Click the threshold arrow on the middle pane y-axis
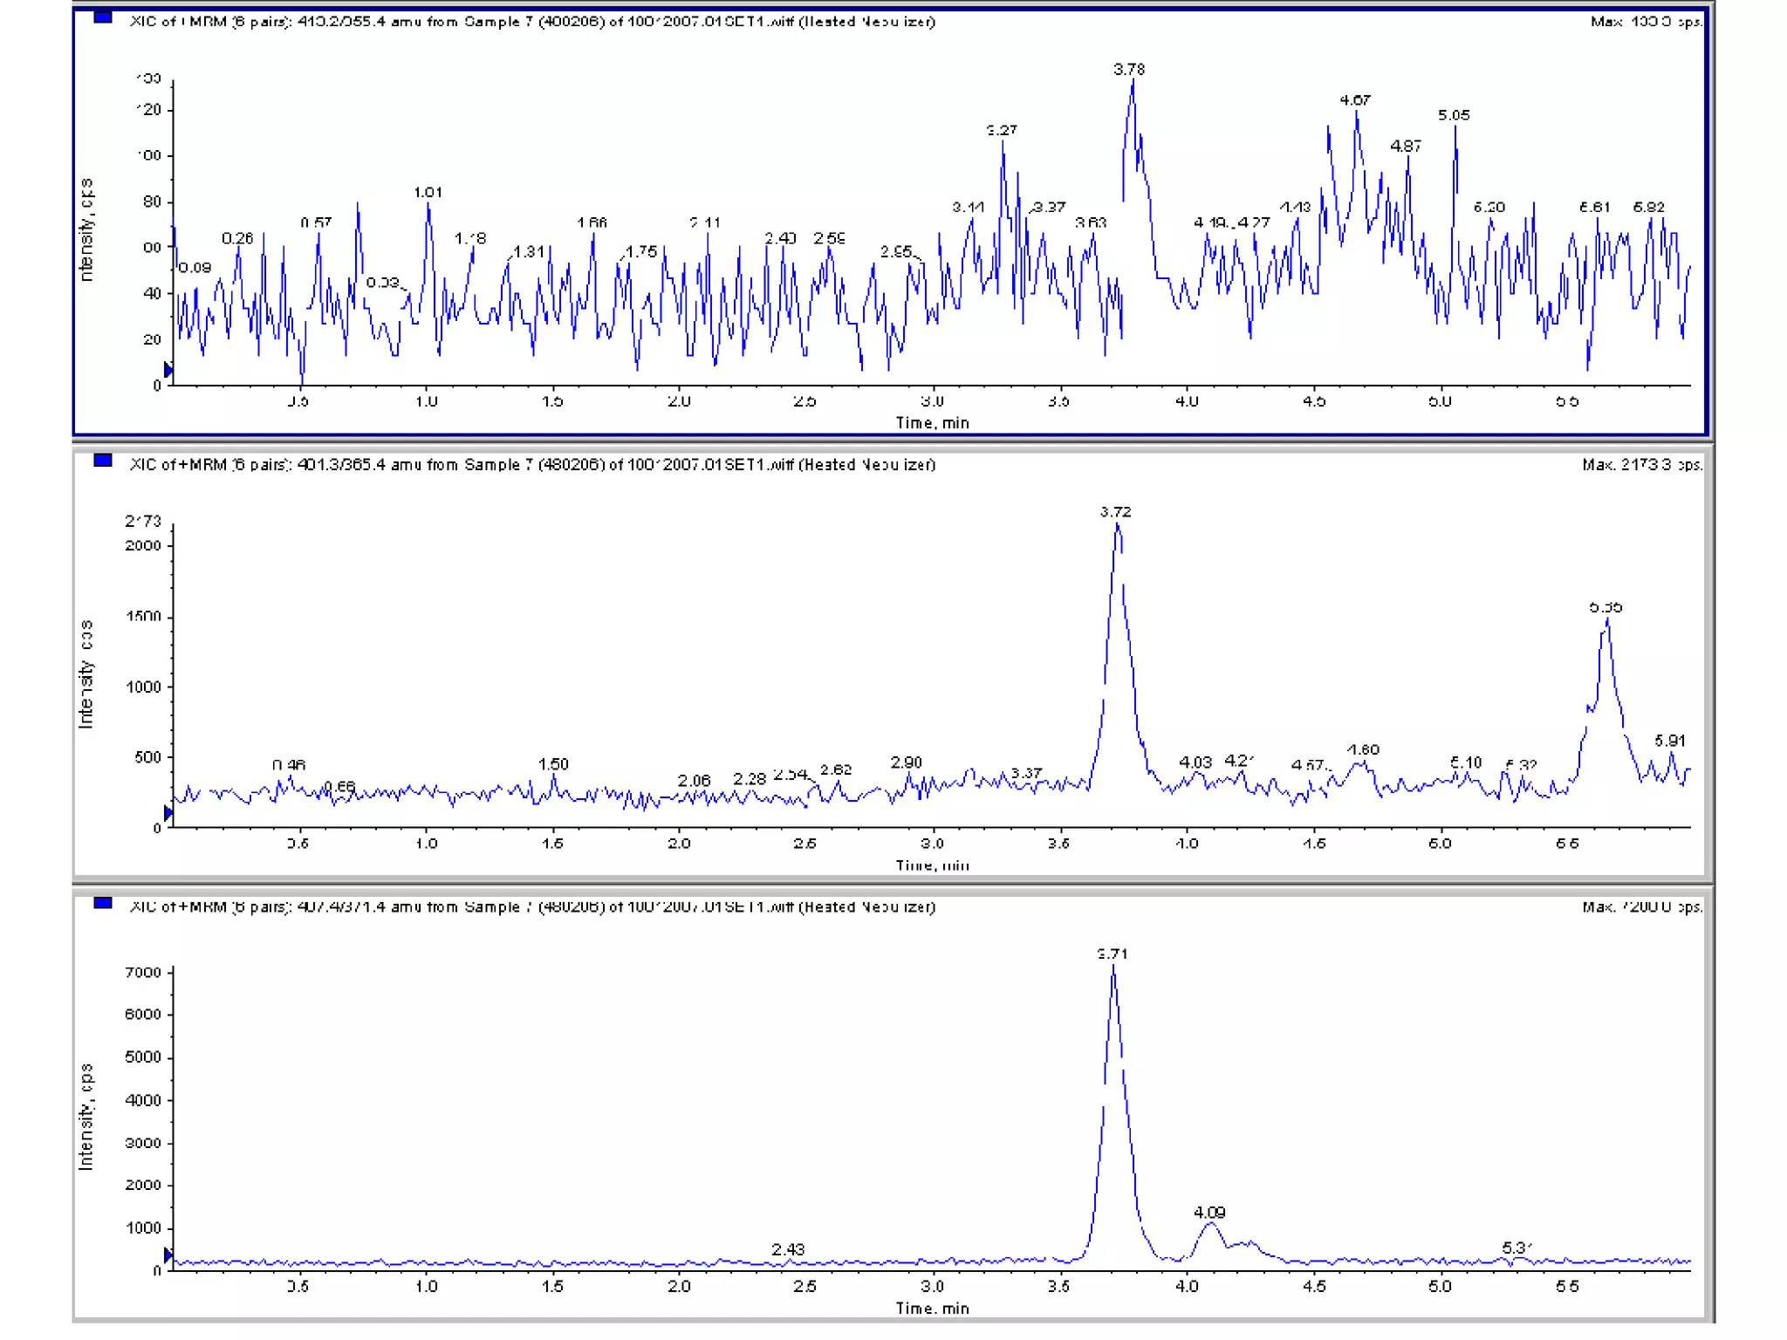Screen dimensions: 1787x1340 168,813
